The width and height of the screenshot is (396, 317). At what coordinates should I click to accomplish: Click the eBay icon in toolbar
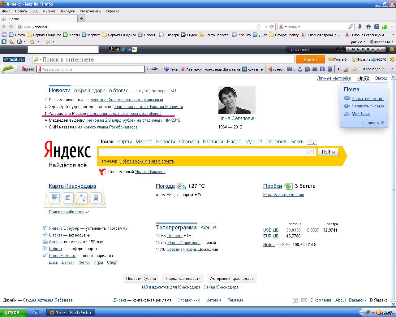tap(134, 49)
